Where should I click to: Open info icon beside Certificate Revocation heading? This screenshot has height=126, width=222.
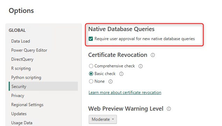(153, 55)
